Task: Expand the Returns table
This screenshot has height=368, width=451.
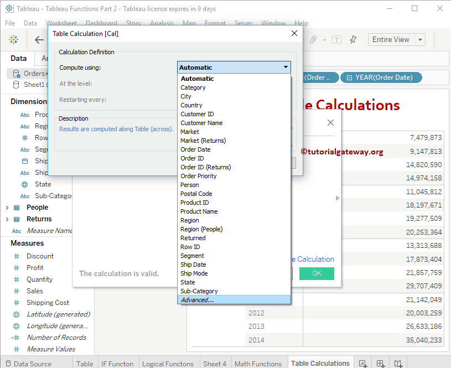Action: click(7, 219)
